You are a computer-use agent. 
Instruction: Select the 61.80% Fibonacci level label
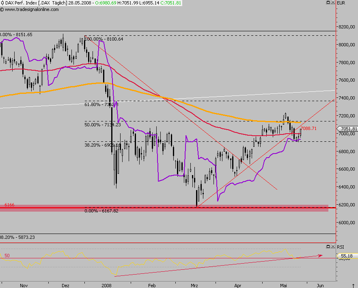click(x=101, y=104)
